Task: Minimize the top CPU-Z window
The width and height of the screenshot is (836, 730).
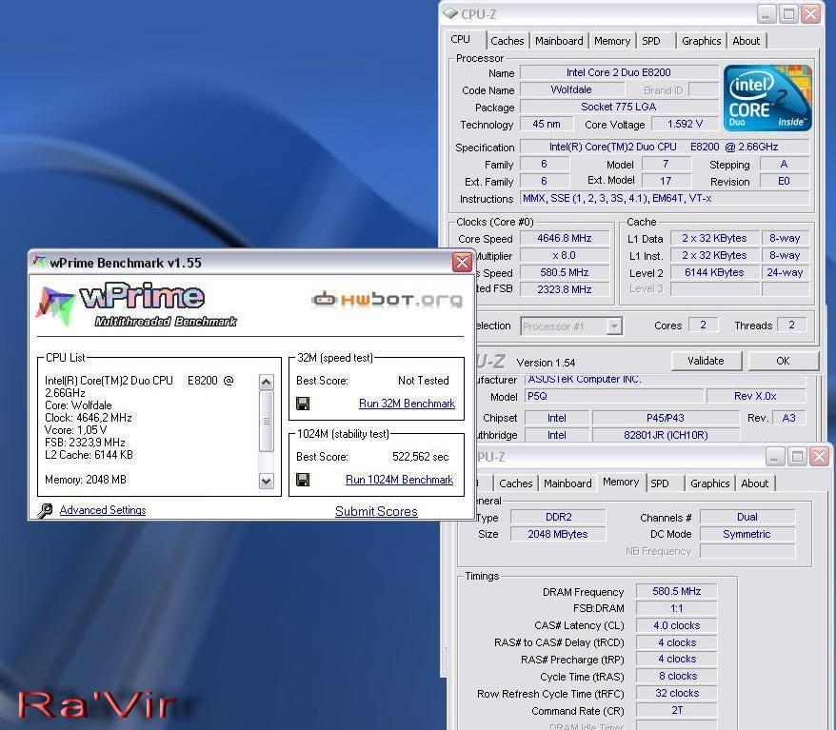Action: tap(766, 14)
